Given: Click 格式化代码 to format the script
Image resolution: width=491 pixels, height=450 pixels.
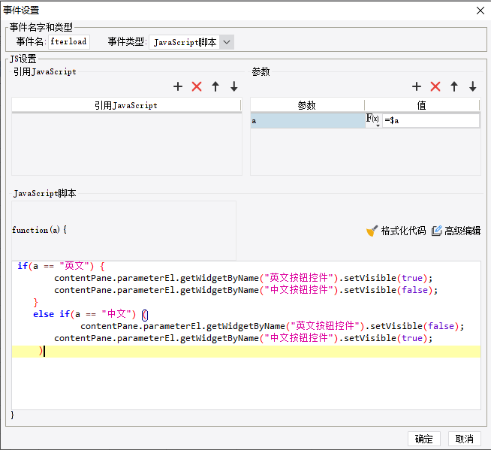Looking at the screenshot, I should pyautogui.click(x=396, y=231).
